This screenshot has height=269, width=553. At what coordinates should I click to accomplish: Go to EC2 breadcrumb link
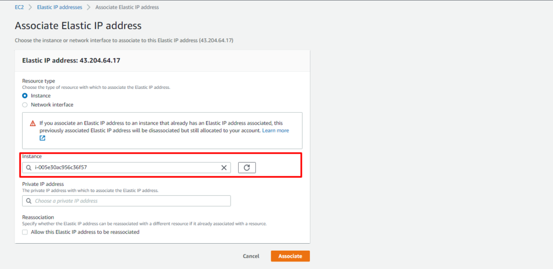click(19, 8)
